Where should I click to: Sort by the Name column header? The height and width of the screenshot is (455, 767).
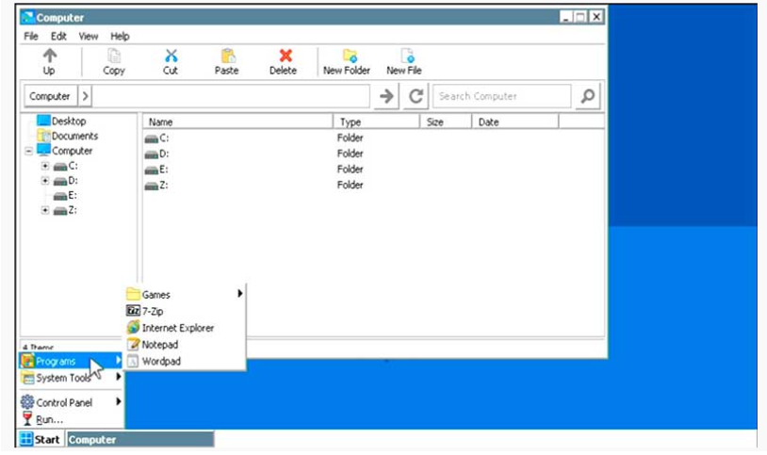pos(236,122)
